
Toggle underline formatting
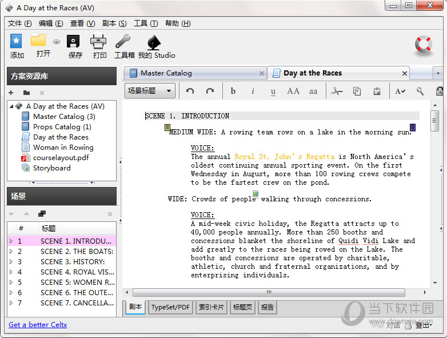(273, 92)
